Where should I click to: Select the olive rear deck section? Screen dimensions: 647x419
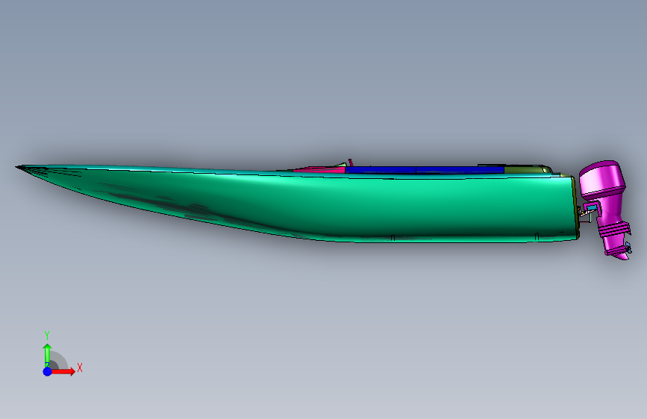coord(527,169)
